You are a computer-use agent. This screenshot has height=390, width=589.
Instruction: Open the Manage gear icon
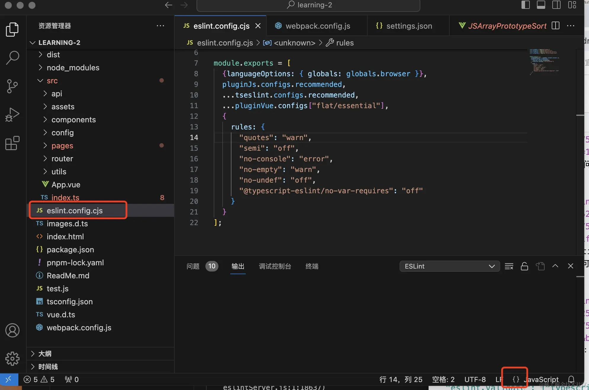(12, 359)
